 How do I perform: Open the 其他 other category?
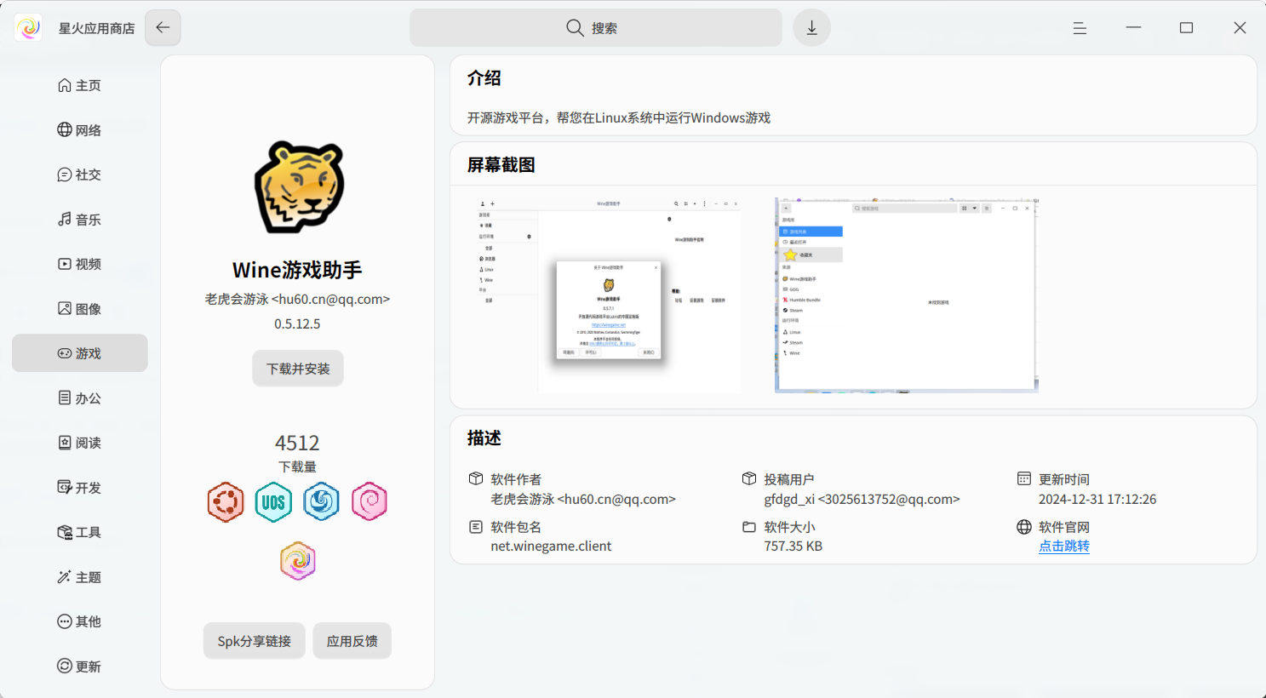[x=80, y=621]
